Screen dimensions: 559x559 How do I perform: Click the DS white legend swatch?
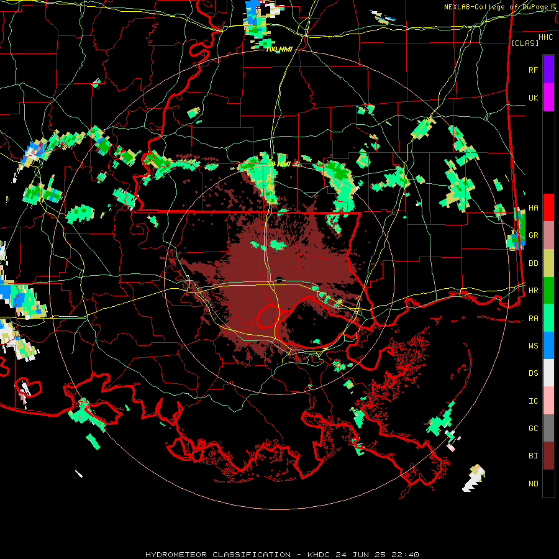coord(548,373)
